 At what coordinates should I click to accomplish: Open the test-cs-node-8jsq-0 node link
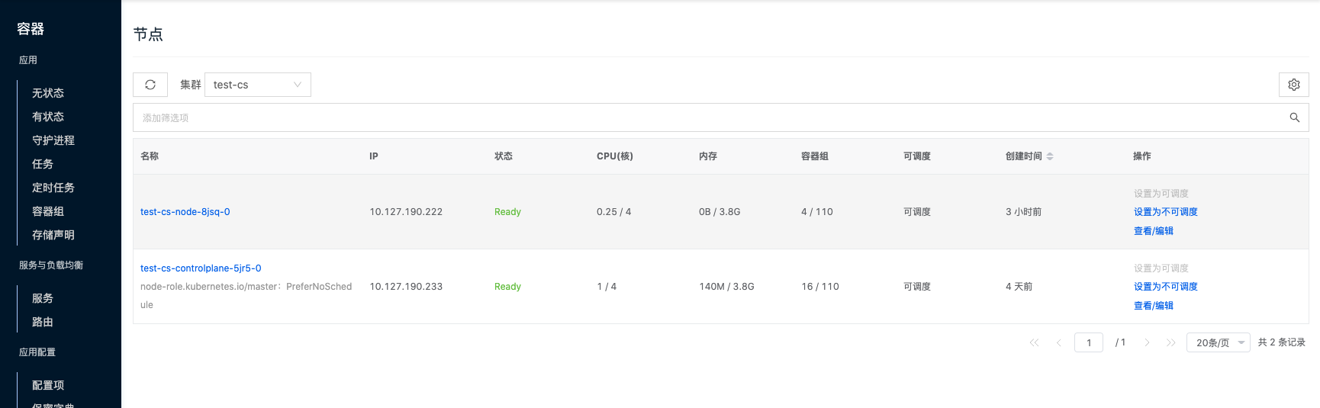(x=185, y=212)
